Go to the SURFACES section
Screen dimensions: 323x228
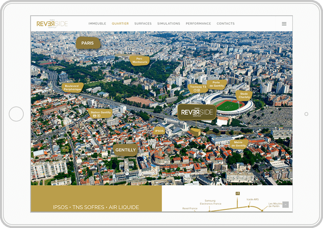click(x=143, y=24)
